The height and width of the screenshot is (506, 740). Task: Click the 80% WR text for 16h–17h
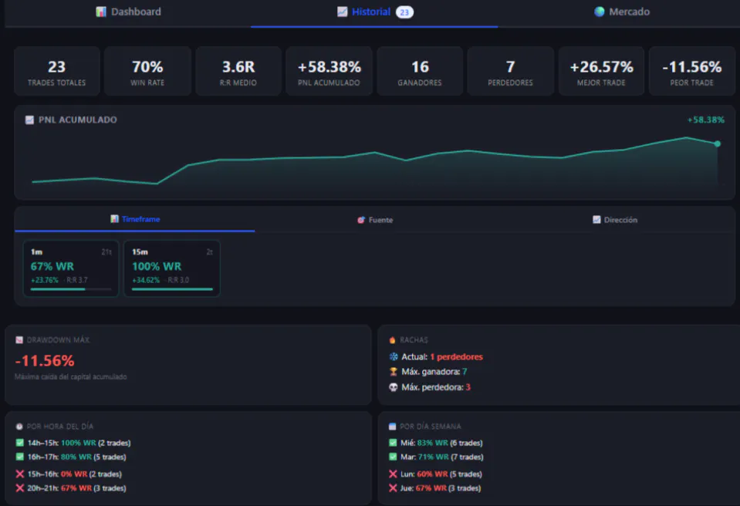coord(76,457)
